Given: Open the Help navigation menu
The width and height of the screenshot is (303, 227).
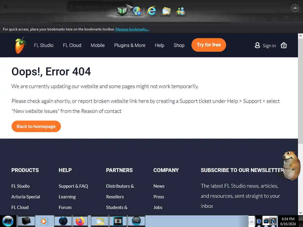Looking at the screenshot, I should (159, 45).
